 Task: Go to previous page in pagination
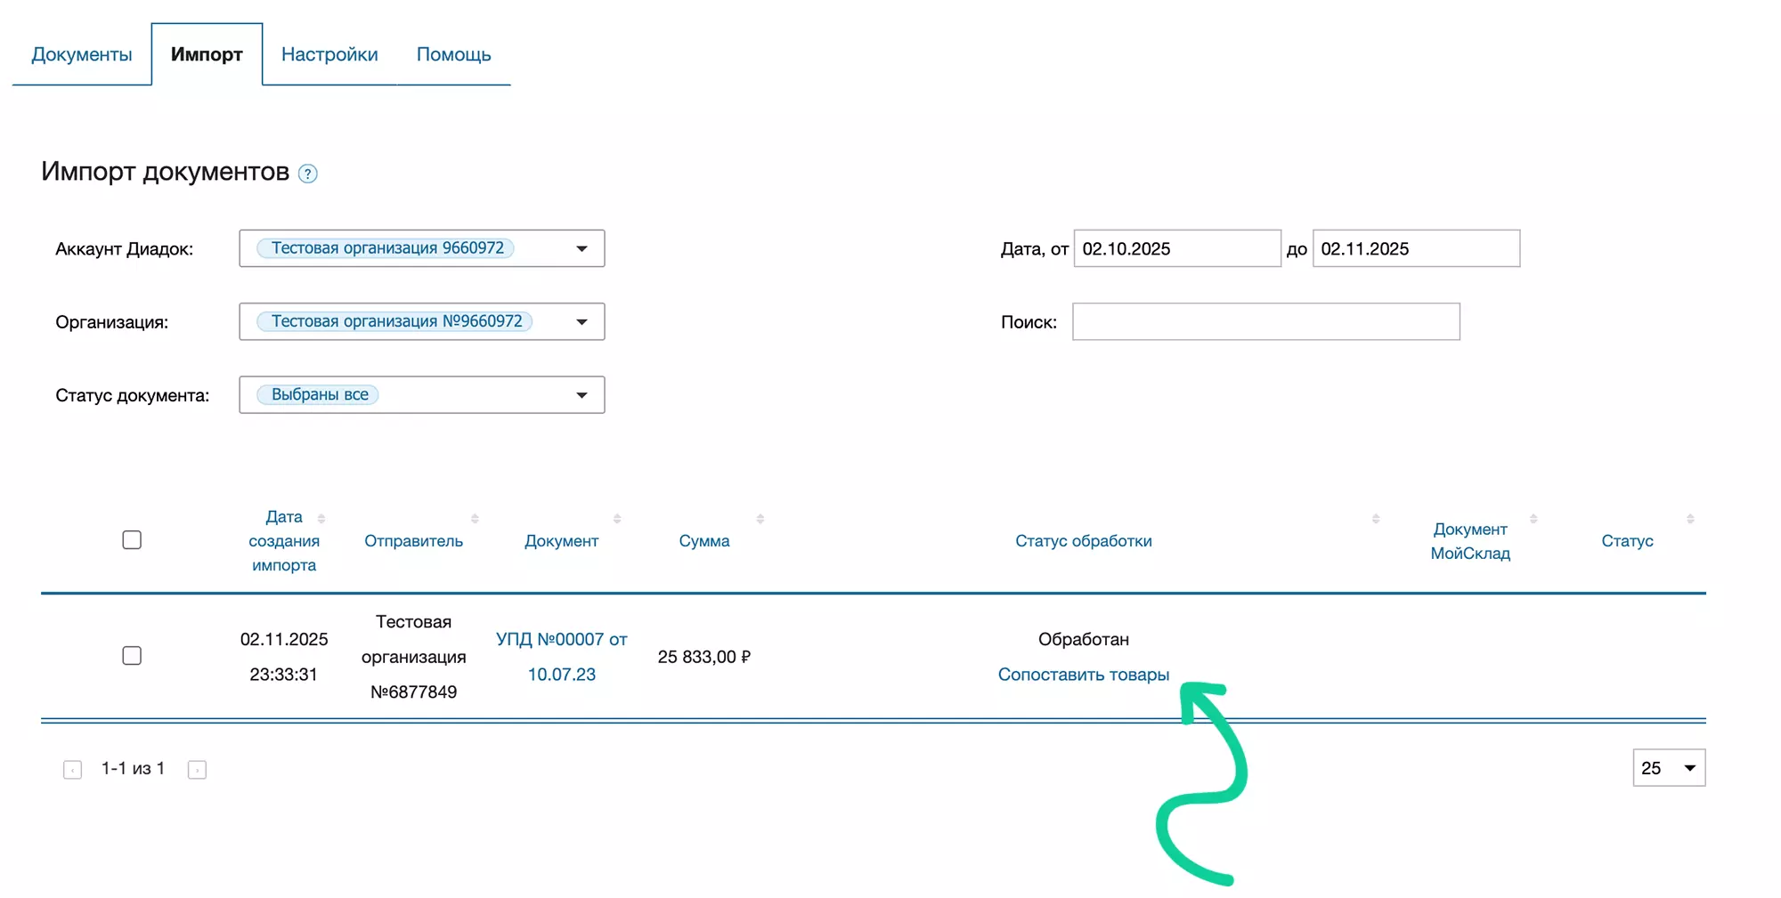coord(73,770)
